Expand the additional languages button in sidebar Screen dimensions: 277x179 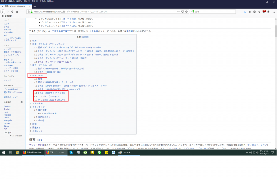(x=8, y=133)
